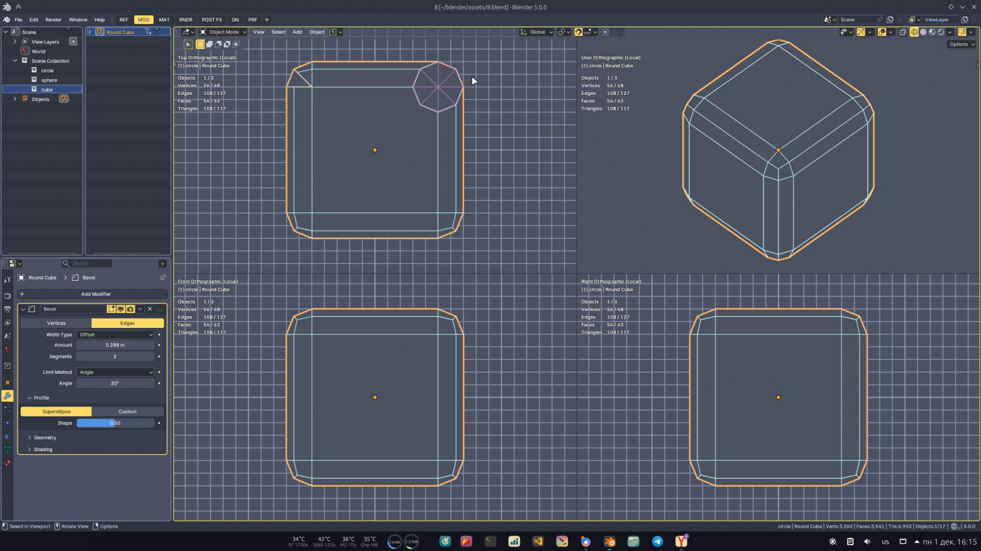Image resolution: width=981 pixels, height=551 pixels.
Task: Select the sphere collection in outliner
Action: pos(49,80)
